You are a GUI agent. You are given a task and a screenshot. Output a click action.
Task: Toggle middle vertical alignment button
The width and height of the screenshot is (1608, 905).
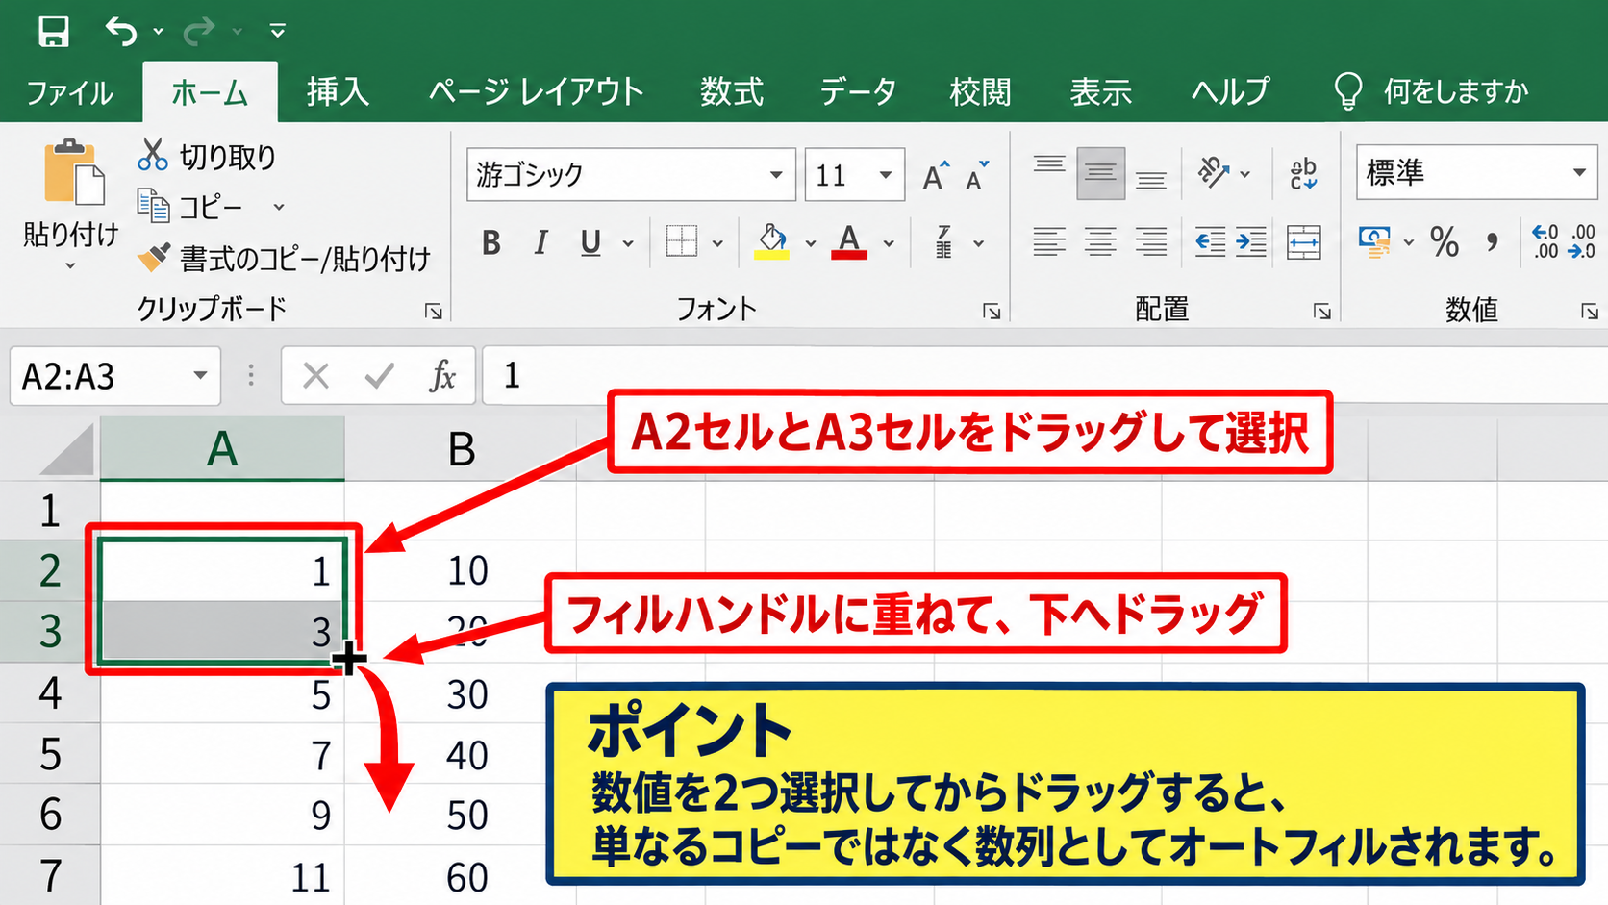1100,174
